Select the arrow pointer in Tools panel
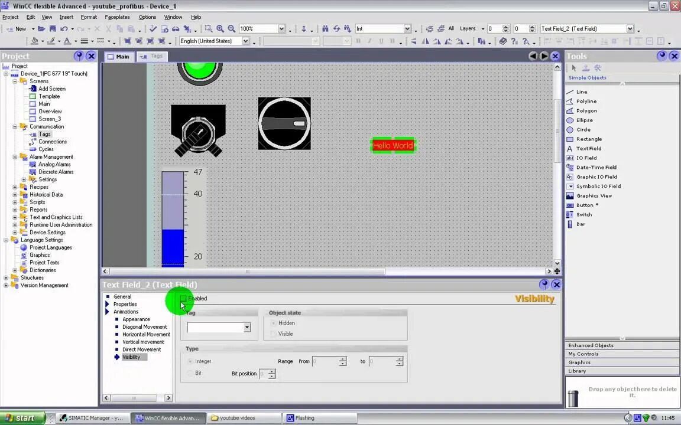 point(574,68)
